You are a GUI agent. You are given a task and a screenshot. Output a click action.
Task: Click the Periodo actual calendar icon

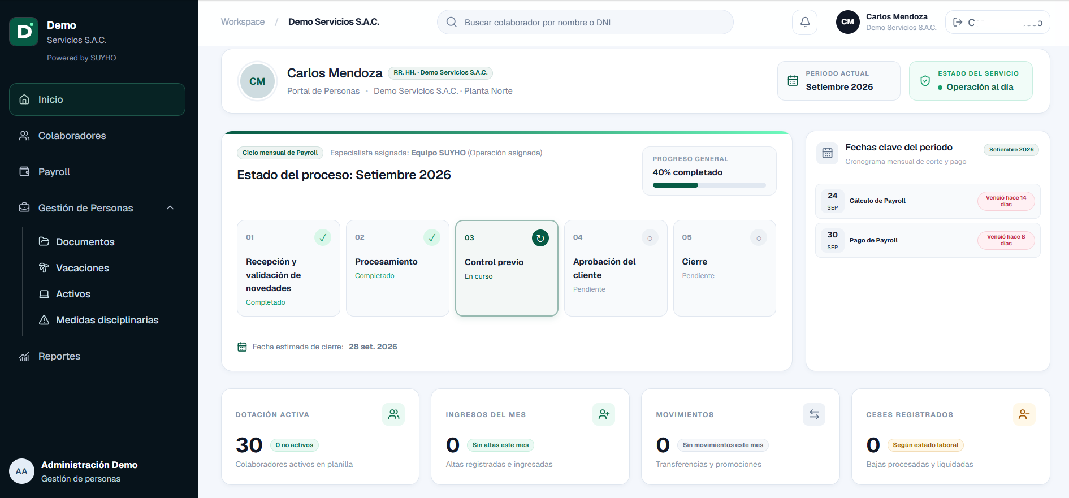[793, 81]
